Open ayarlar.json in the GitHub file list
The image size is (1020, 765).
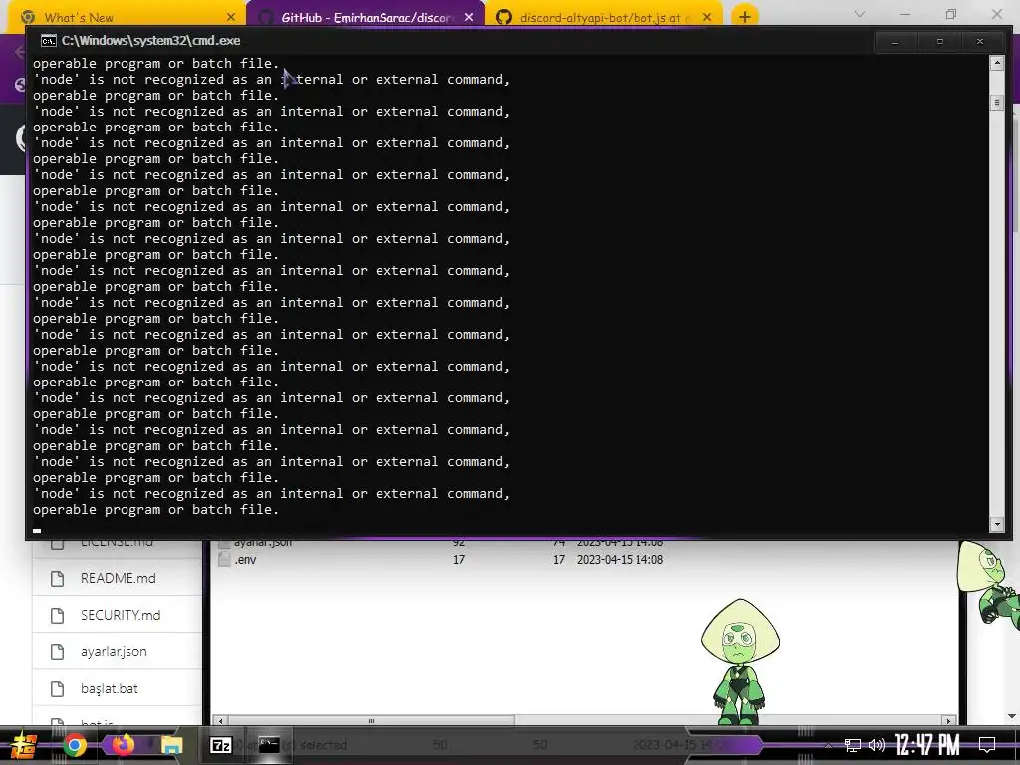coord(114,651)
